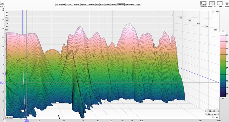The height and width of the screenshot is (122, 229).
Task: Click the left horizontal zoom magnifier below 20..20,000
Action: [x=214, y=117]
